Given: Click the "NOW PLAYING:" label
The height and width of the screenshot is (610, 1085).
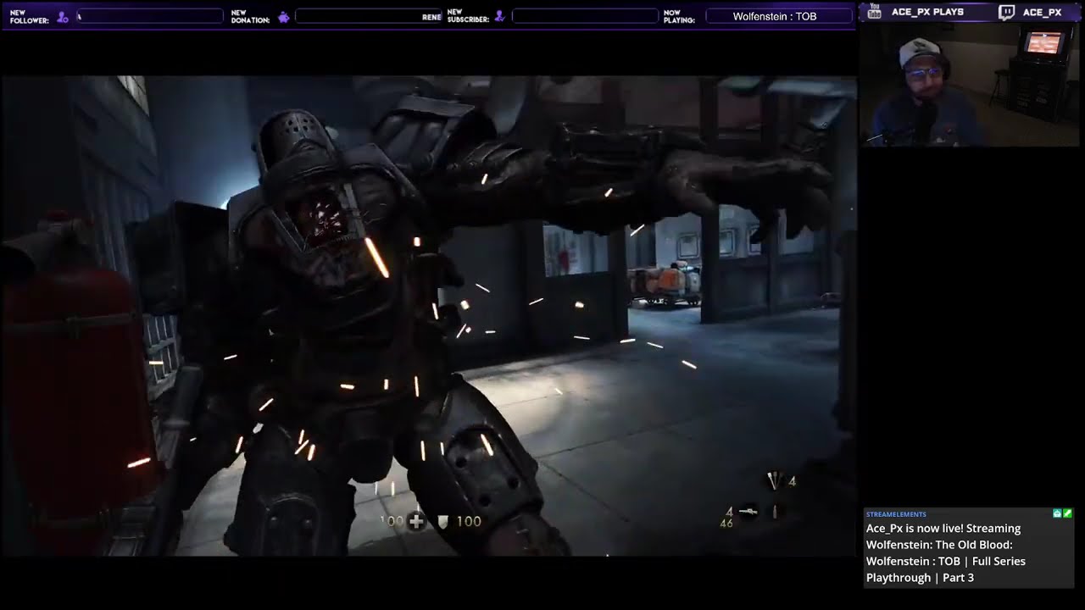Looking at the screenshot, I should point(679,16).
